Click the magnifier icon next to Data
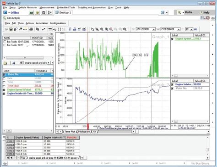This screenshot has width=217, height=167. (x=179, y=12)
